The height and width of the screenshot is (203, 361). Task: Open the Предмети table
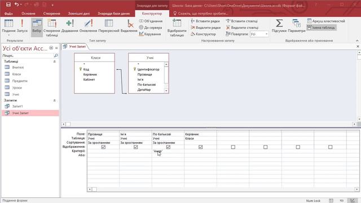[x=20, y=81]
